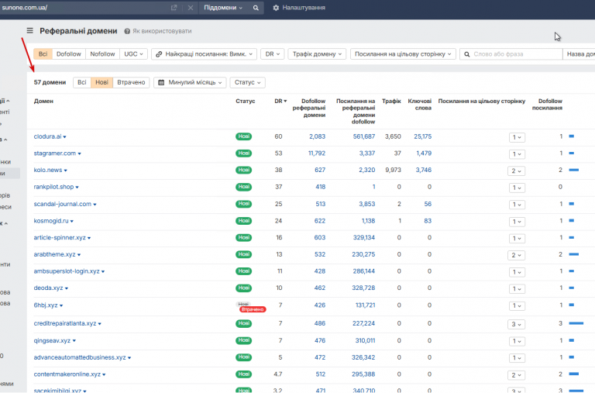Open the Трафік домену filter dropdown
Image resolution: width=595 pixels, height=393 pixels.
pos(317,54)
